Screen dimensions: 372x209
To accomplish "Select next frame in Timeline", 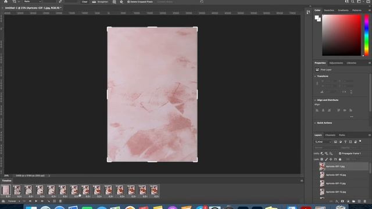I will coord(42,201).
